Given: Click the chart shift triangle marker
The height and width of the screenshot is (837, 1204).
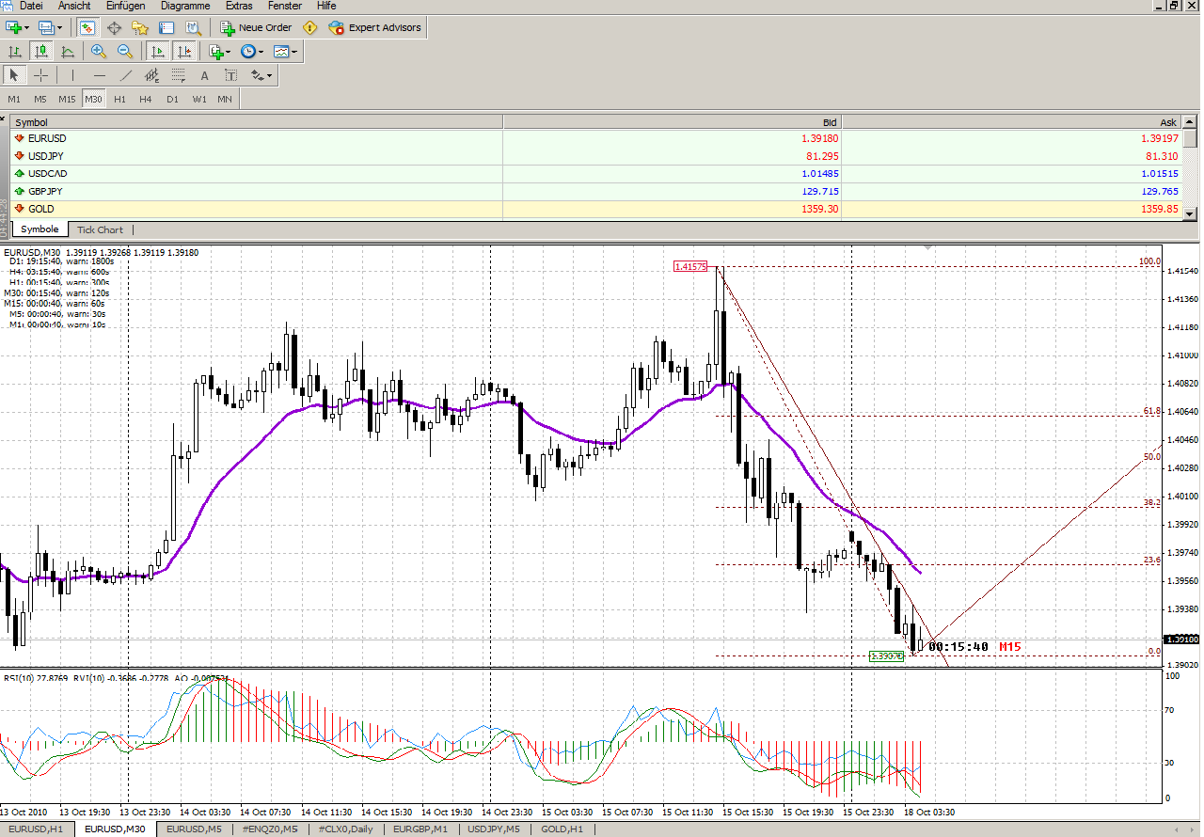Looking at the screenshot, I should [929, 247].
